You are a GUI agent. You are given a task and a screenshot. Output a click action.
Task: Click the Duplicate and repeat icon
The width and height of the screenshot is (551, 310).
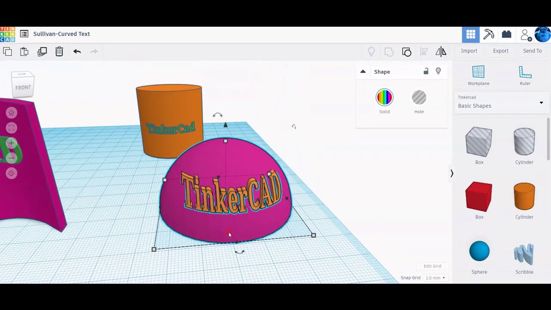click(42, 52)
